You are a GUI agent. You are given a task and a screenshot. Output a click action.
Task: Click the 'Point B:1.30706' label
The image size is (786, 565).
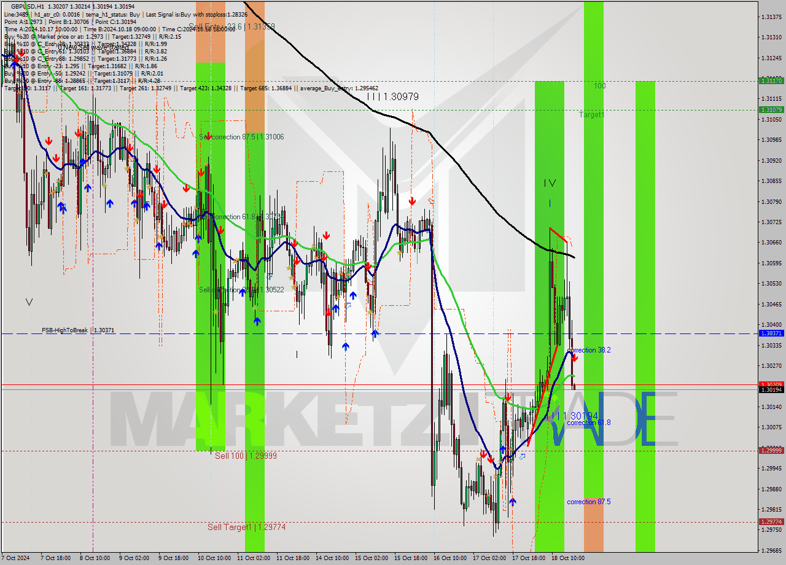coord(69,21)
